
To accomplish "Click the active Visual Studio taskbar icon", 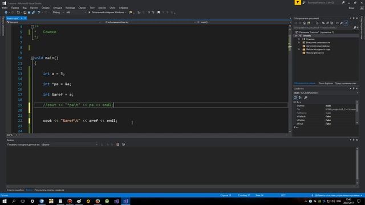I will [125, 201].
